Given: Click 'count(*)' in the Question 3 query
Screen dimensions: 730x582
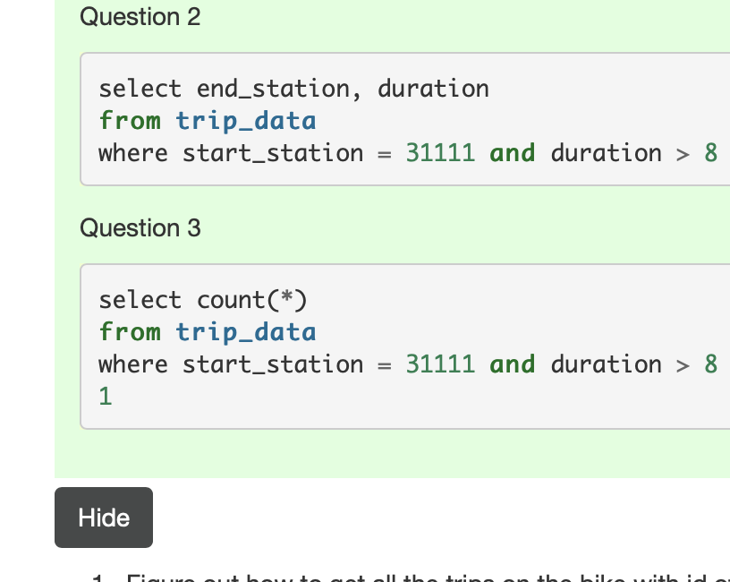Looking at the screenshot, I should coord(252,300).
